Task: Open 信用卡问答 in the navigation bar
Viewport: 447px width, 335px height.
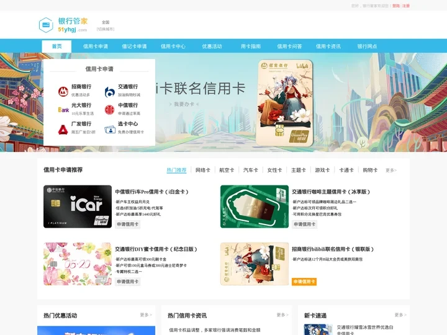Action: pos(289,46)
